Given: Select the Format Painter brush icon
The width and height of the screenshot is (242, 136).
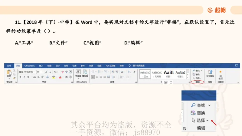Looking at the screenshot, I should (x=14, y=78).
